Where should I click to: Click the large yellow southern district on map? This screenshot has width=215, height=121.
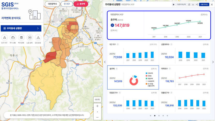click(47, 81)
